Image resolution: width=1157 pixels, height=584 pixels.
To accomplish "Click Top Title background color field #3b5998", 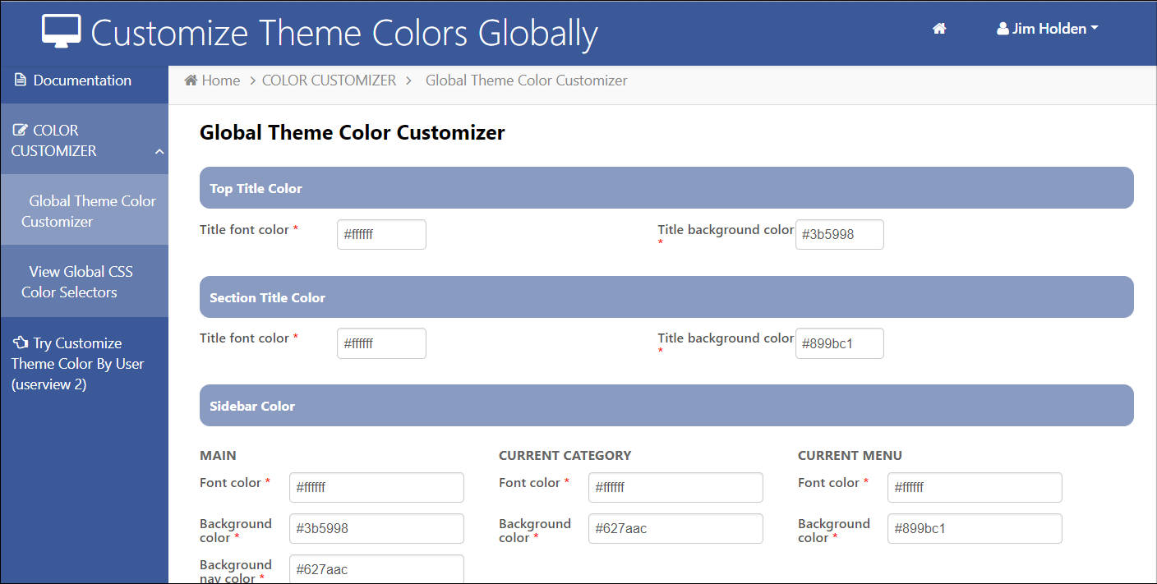I will (839, 234).
